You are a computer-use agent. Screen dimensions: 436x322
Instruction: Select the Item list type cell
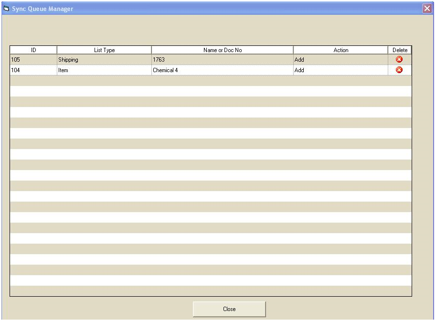[104, 70]
